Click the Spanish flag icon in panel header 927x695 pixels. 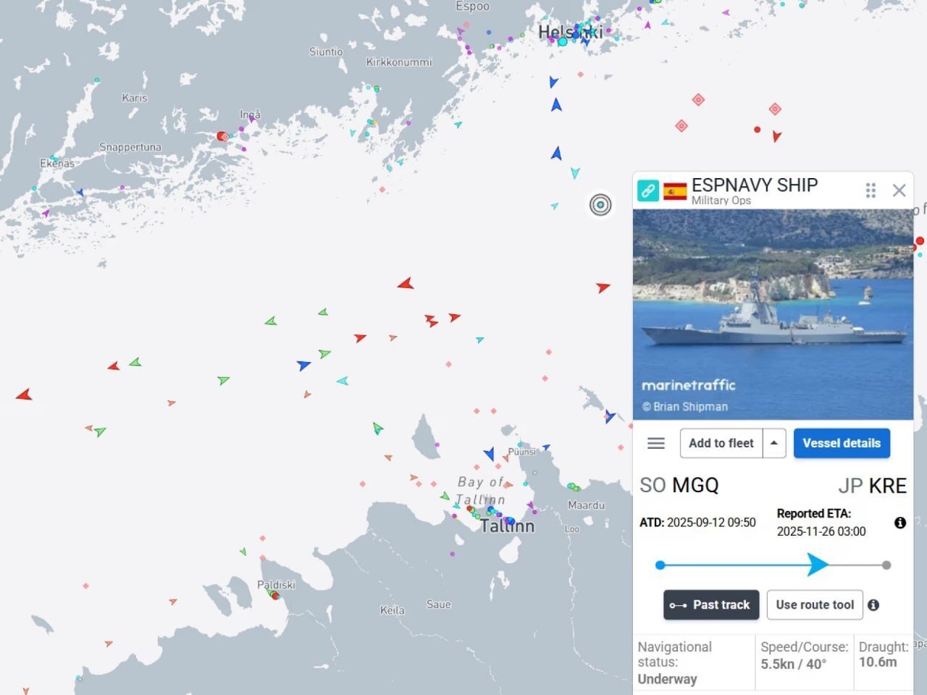675,191
